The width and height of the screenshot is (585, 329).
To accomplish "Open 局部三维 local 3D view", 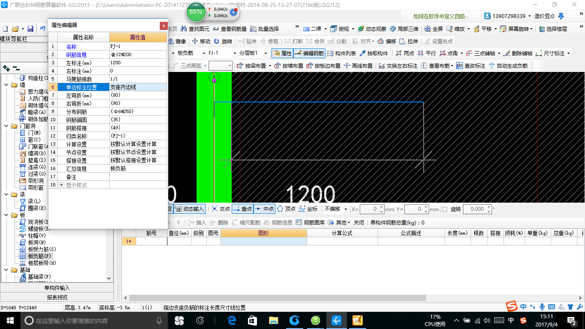I will pos(404,29).
